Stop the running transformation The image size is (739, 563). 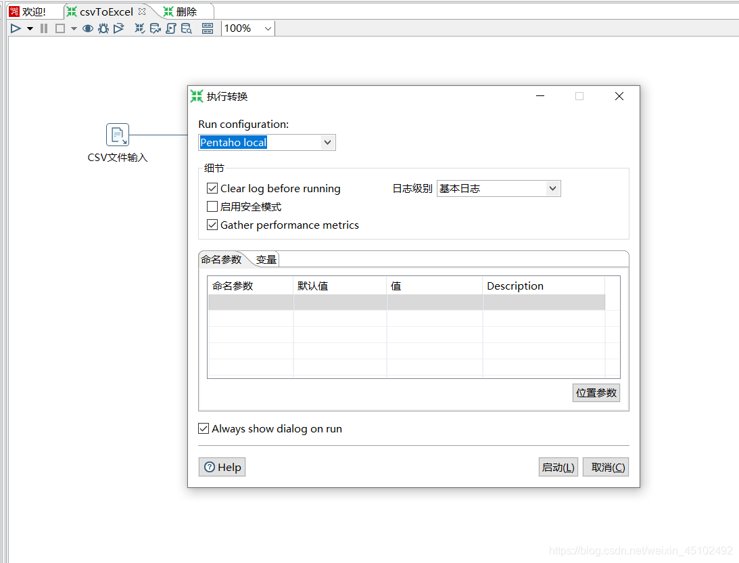point(59,28)
